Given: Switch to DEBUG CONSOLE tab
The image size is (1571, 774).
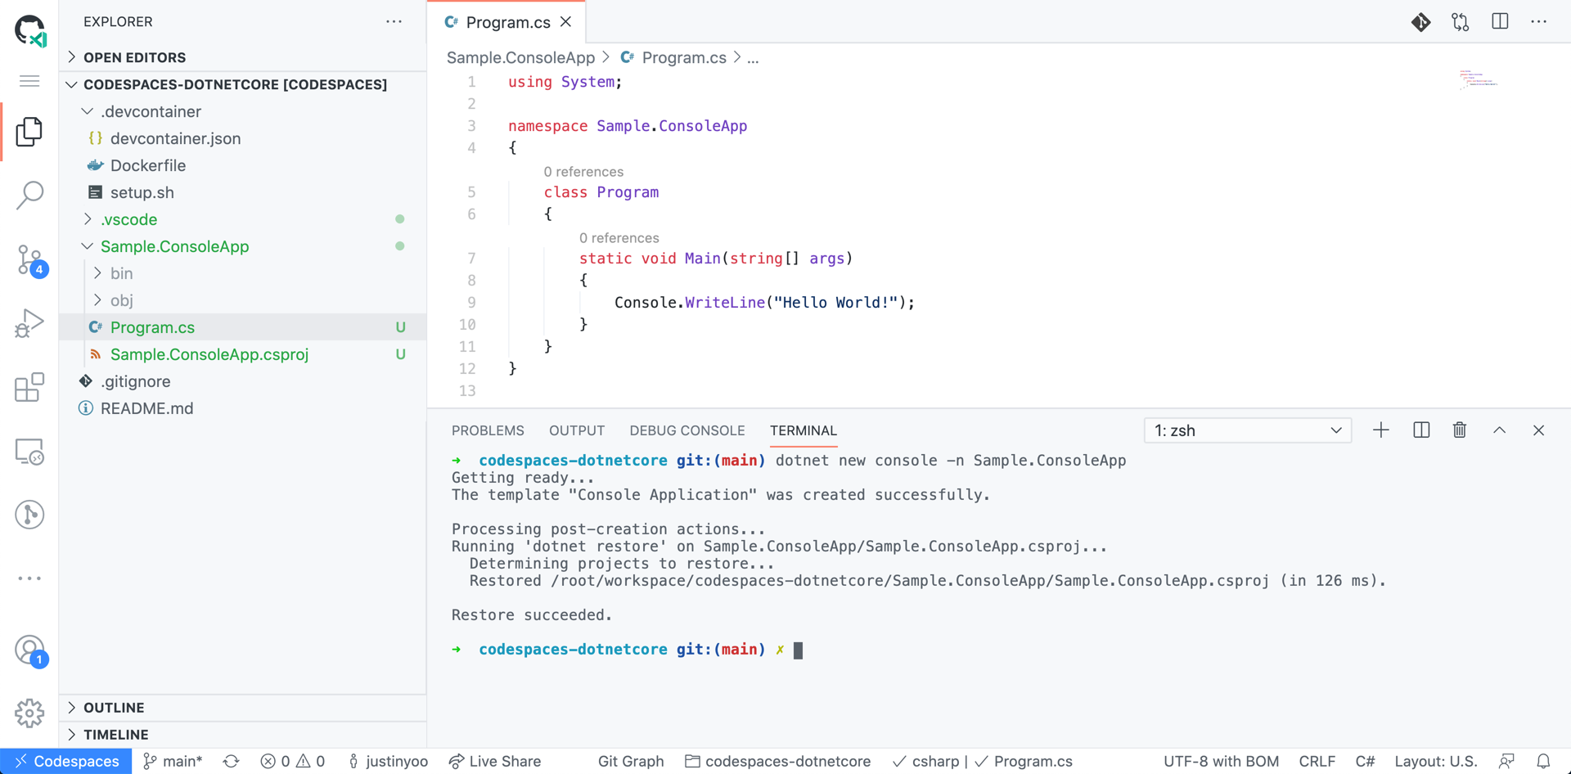Looking at the screenshot, I should pyautogui.click(x=687, y=430).
